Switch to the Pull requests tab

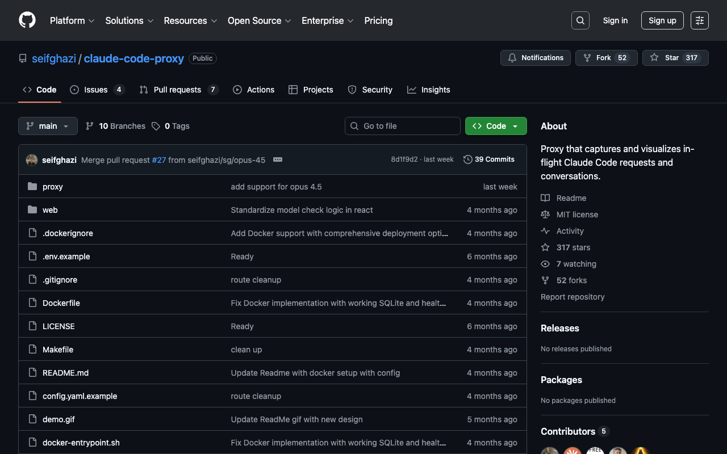coord(178,90)
